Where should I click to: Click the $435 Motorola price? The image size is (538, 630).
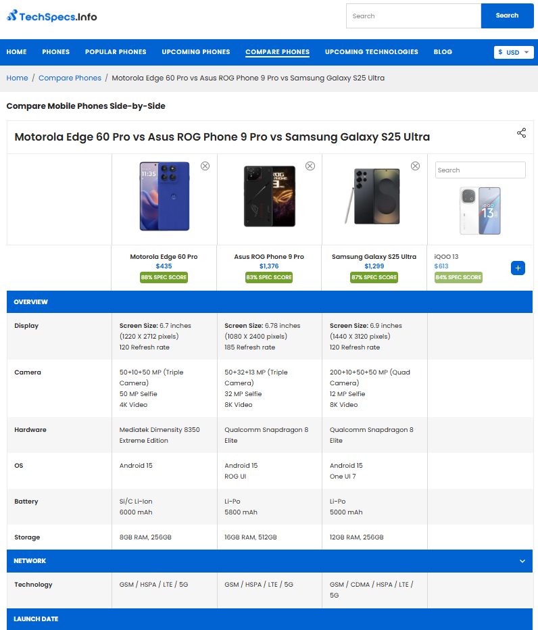(164, 266)
